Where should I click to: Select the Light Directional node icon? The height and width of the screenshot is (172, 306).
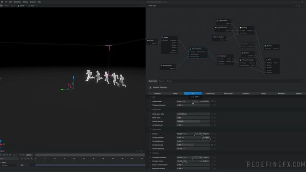(216, 28)
